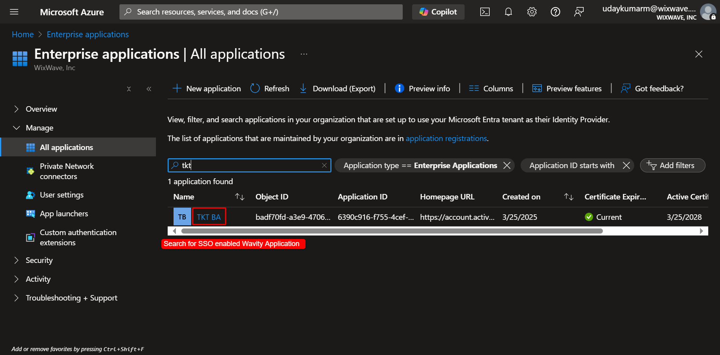Open notifications bell
This screenshot has width=720, height=355.
[x=508, y=12]
